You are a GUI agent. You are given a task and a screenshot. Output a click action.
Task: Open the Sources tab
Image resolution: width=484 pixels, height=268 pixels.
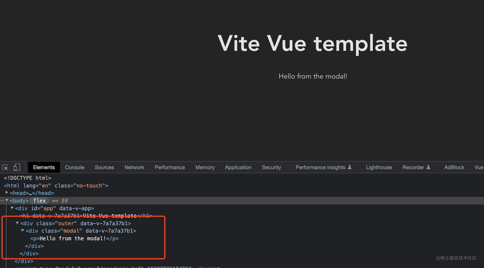[104, 167]
